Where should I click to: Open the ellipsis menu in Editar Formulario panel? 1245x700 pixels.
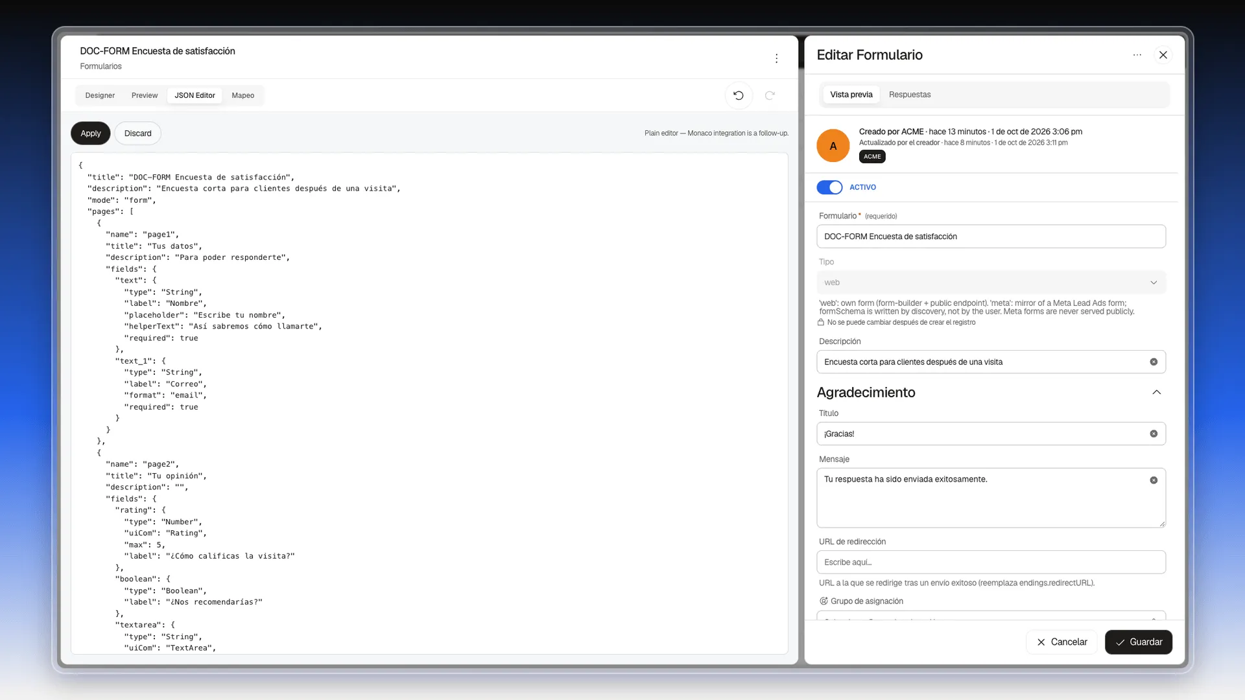point(1137,55)
